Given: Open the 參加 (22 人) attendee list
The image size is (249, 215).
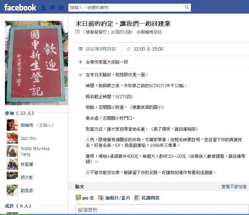Looking at the screenshot, I should [19, 113].
